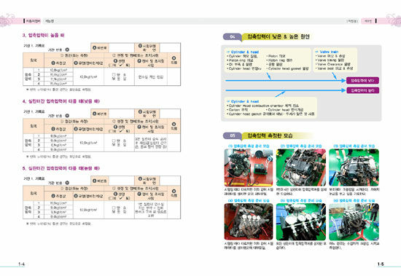Viewport: 401px width, 276px height.
Task: Open the section 3 purple heading
Action: (x=43, y=35)
